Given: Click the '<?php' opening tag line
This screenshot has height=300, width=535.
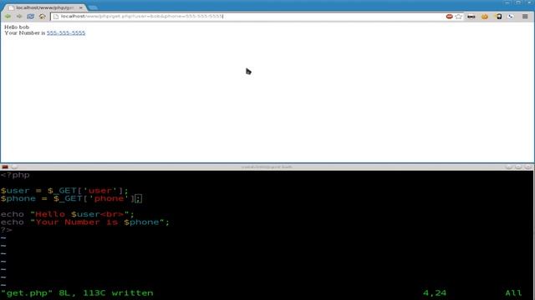Looking at the screenshot, I should (15, 175).
